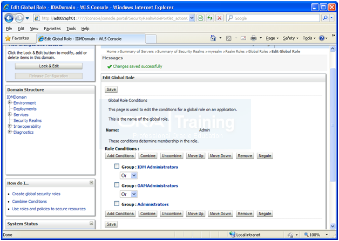This screenshot has height=241, width=339.
Task: Click the RSS Feeds icon
Action: 228,38
